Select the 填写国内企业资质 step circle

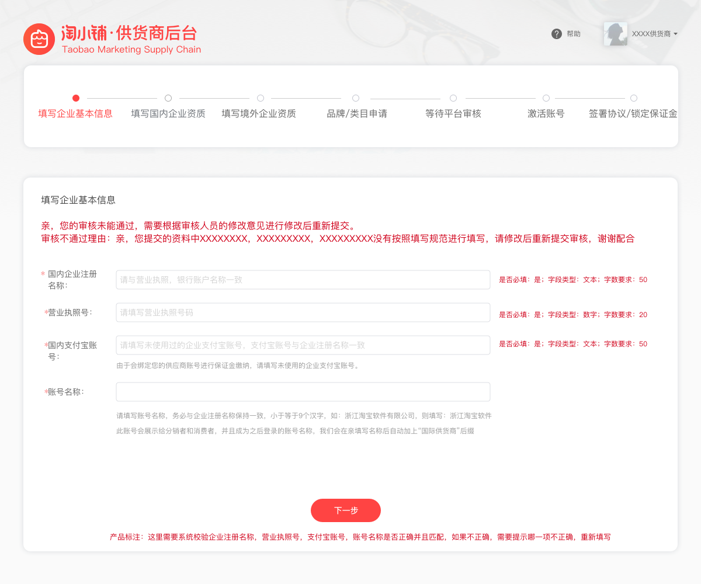tap(168, 98)
